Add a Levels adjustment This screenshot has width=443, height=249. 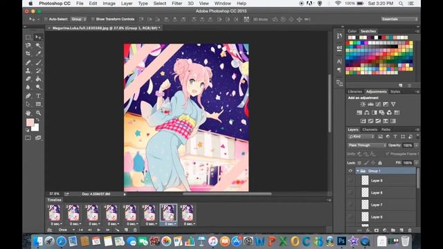pyautogui.click(x=370, y=104)
